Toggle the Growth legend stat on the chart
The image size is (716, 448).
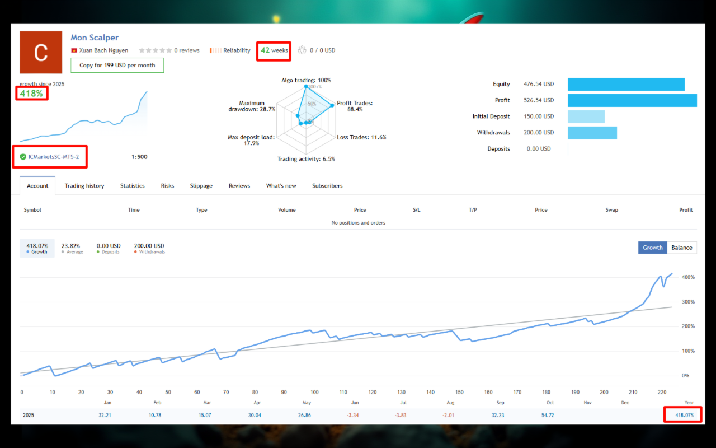coord(37,248)
